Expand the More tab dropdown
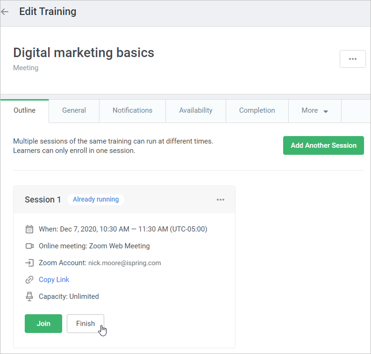The height and width of the screenshot is (354, 371). (315, 111)
